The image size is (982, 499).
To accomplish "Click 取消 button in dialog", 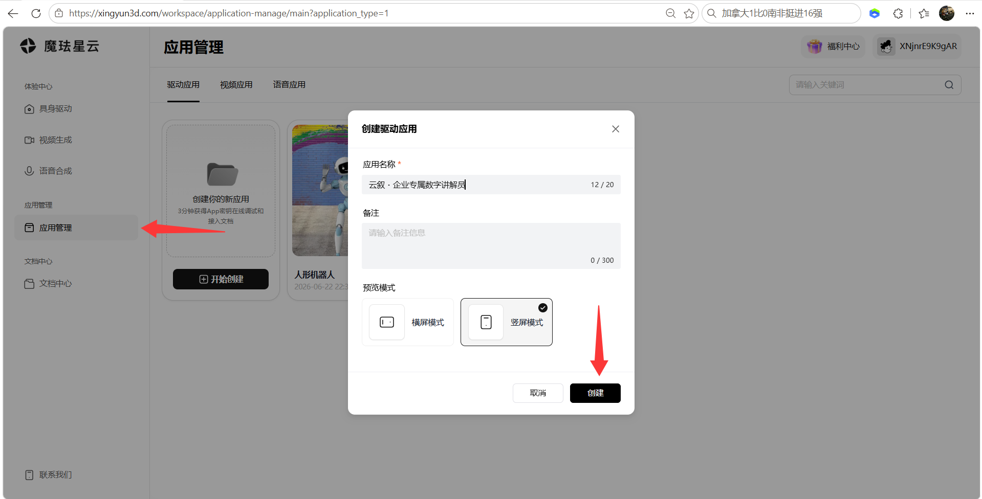I will [538, 393].
